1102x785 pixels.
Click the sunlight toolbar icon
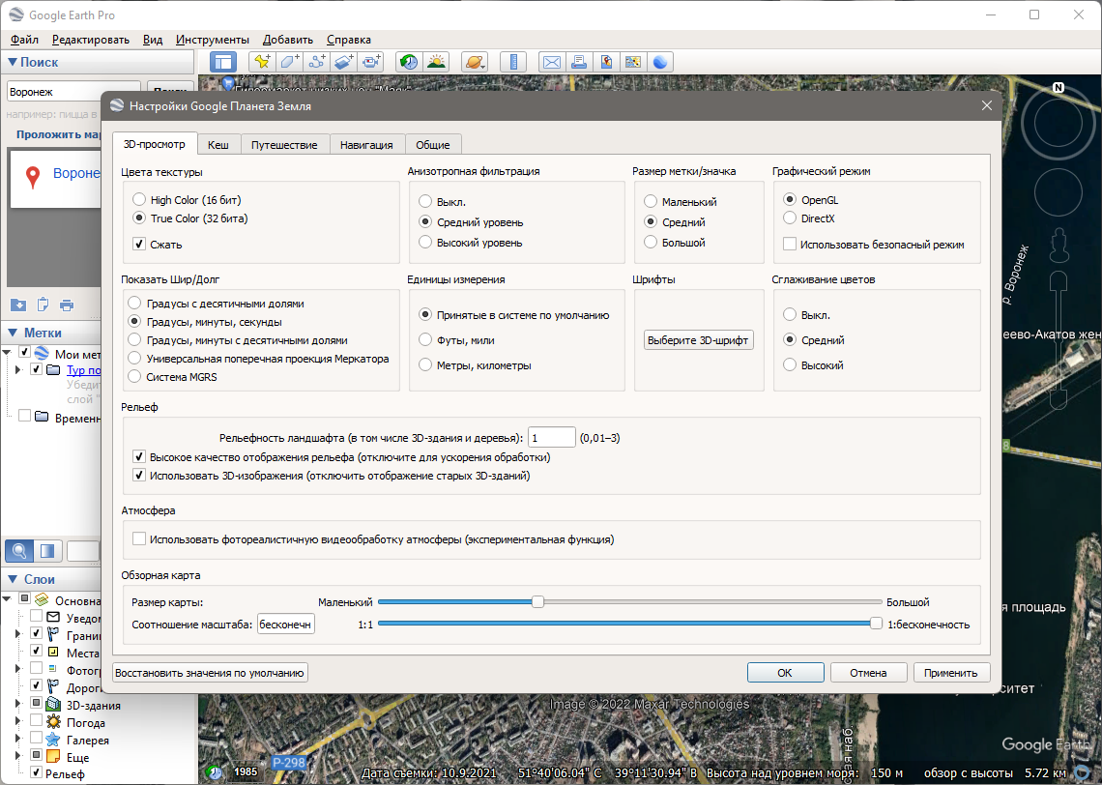(436, 62)
